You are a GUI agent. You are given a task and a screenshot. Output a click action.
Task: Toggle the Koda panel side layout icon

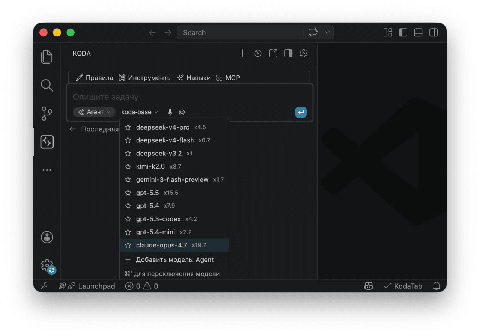288,53
